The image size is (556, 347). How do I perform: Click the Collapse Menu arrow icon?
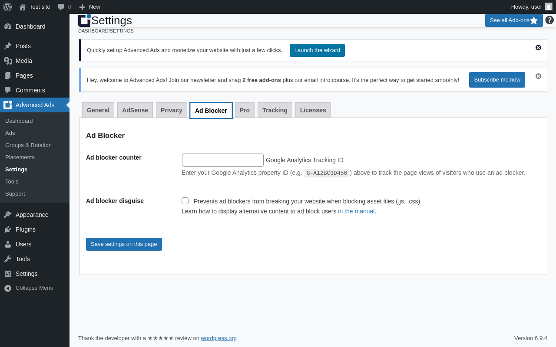coord(8,288)
